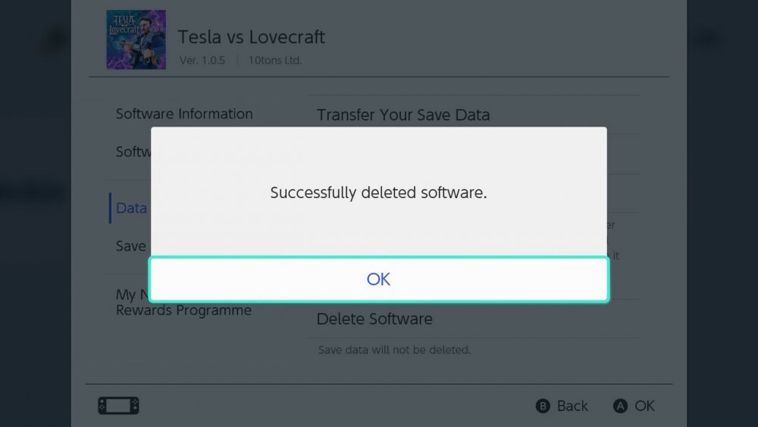
Task: Click the footer OK label
Action: click(645, 406)
